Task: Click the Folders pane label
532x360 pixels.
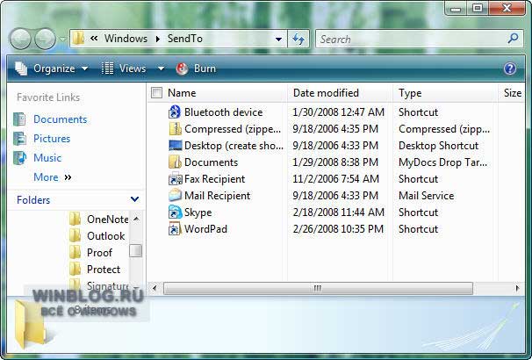Action: coord(33,200)
